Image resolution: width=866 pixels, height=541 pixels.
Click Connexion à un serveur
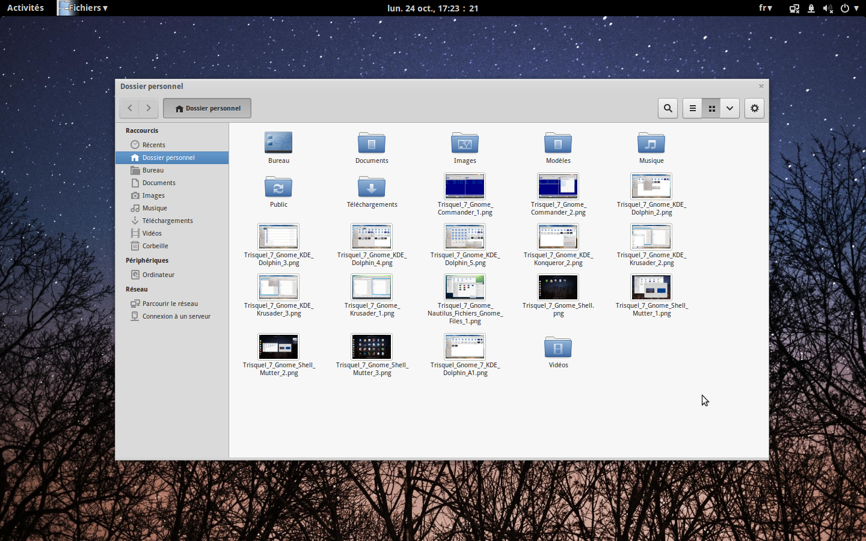point(172,316)
